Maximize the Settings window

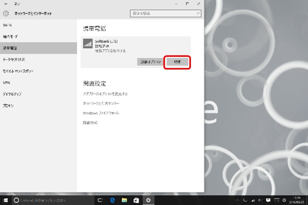[187, 4]
